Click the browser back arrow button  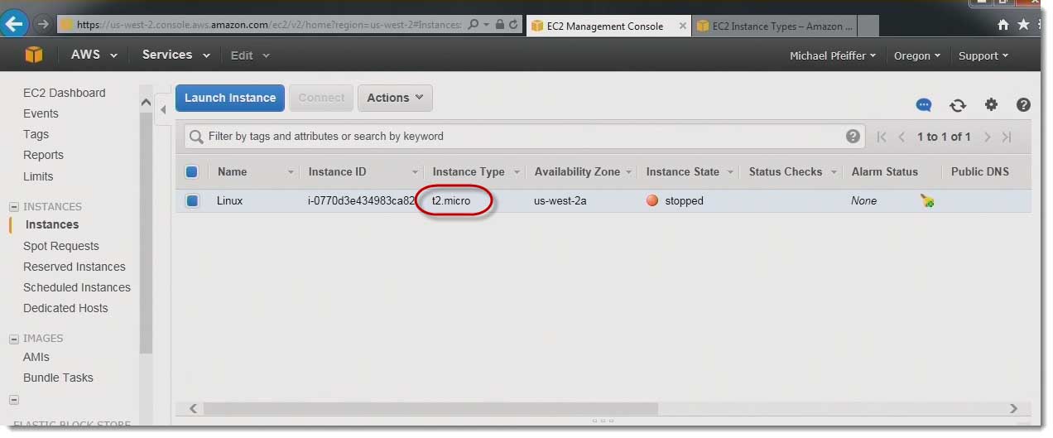pyautogui.click(x=14, y=24)
